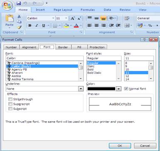Enable Superscript effect checkbox
The image size is (160, 151).
10,104
